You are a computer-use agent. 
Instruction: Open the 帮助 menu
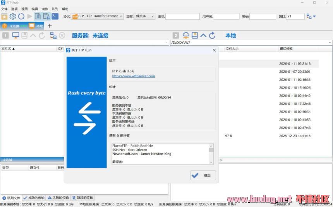[65, 9]
